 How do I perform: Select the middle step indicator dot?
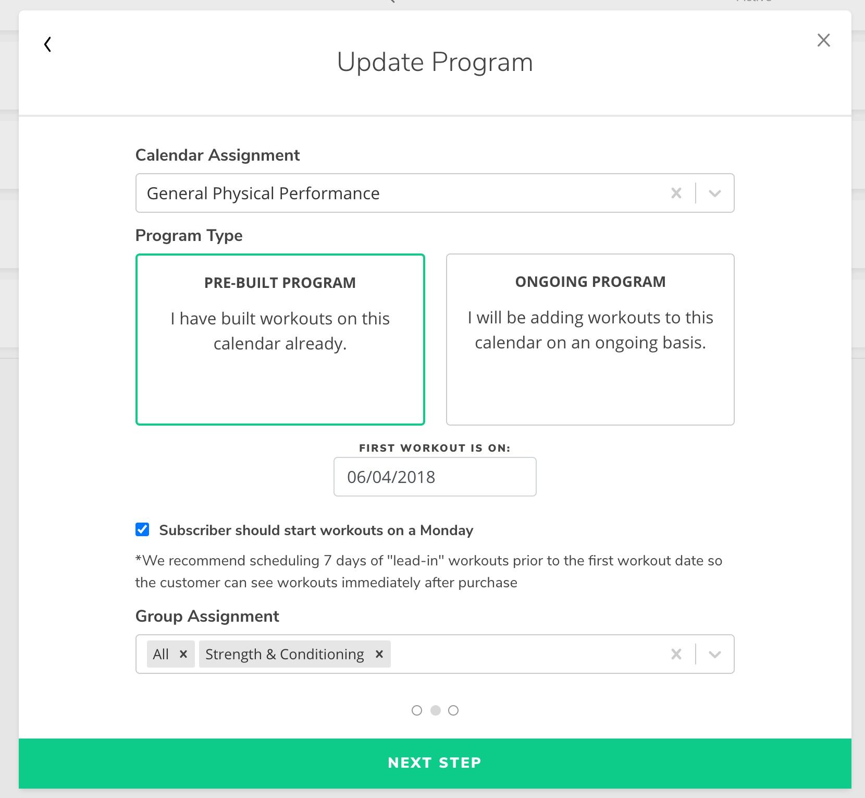click(435, 710)
